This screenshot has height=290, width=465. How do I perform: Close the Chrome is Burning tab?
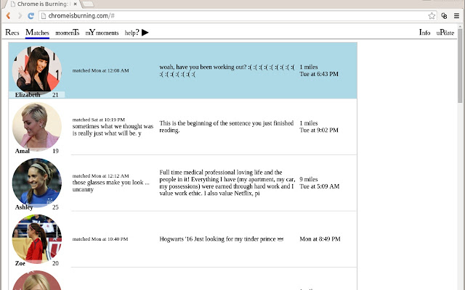(x=76, y=4)
